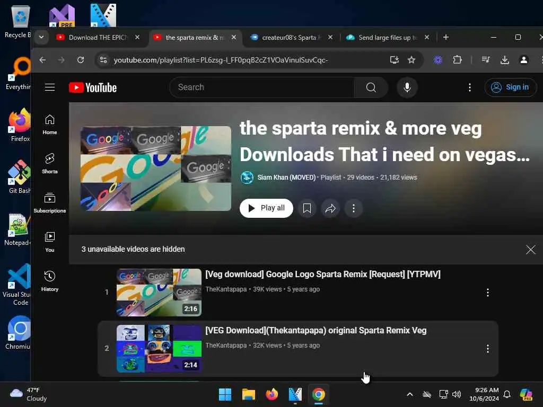The height and width of the screenshot is (407, 543).
Task: Click the address bar URL
Action: 221,60
